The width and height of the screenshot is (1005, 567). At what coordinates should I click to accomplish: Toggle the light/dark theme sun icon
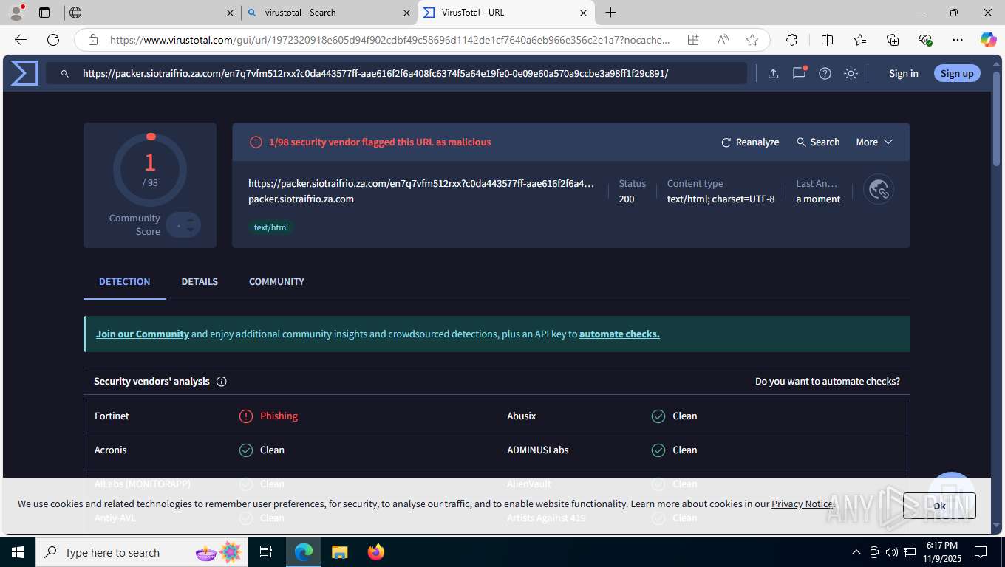(851, 73)
